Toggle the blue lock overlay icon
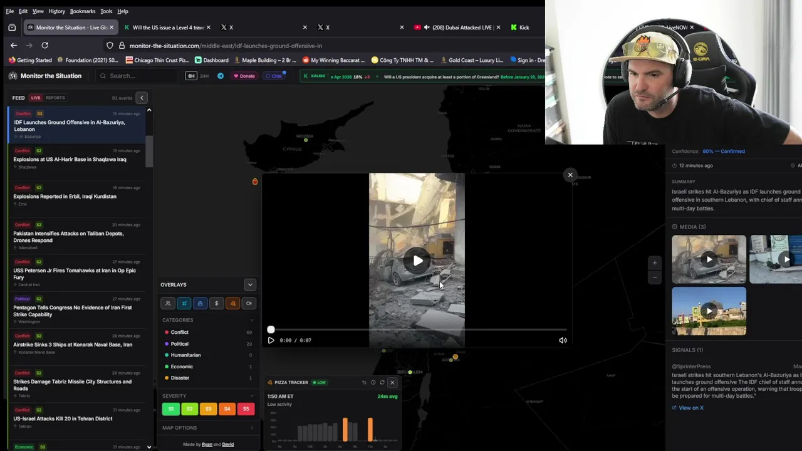 click(200, 303)
